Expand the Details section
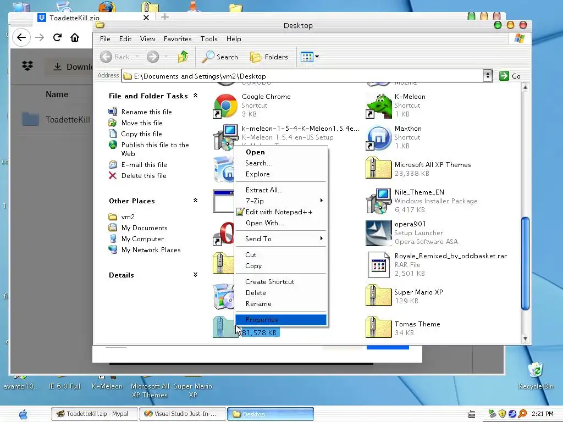 [x=195, y=275]
